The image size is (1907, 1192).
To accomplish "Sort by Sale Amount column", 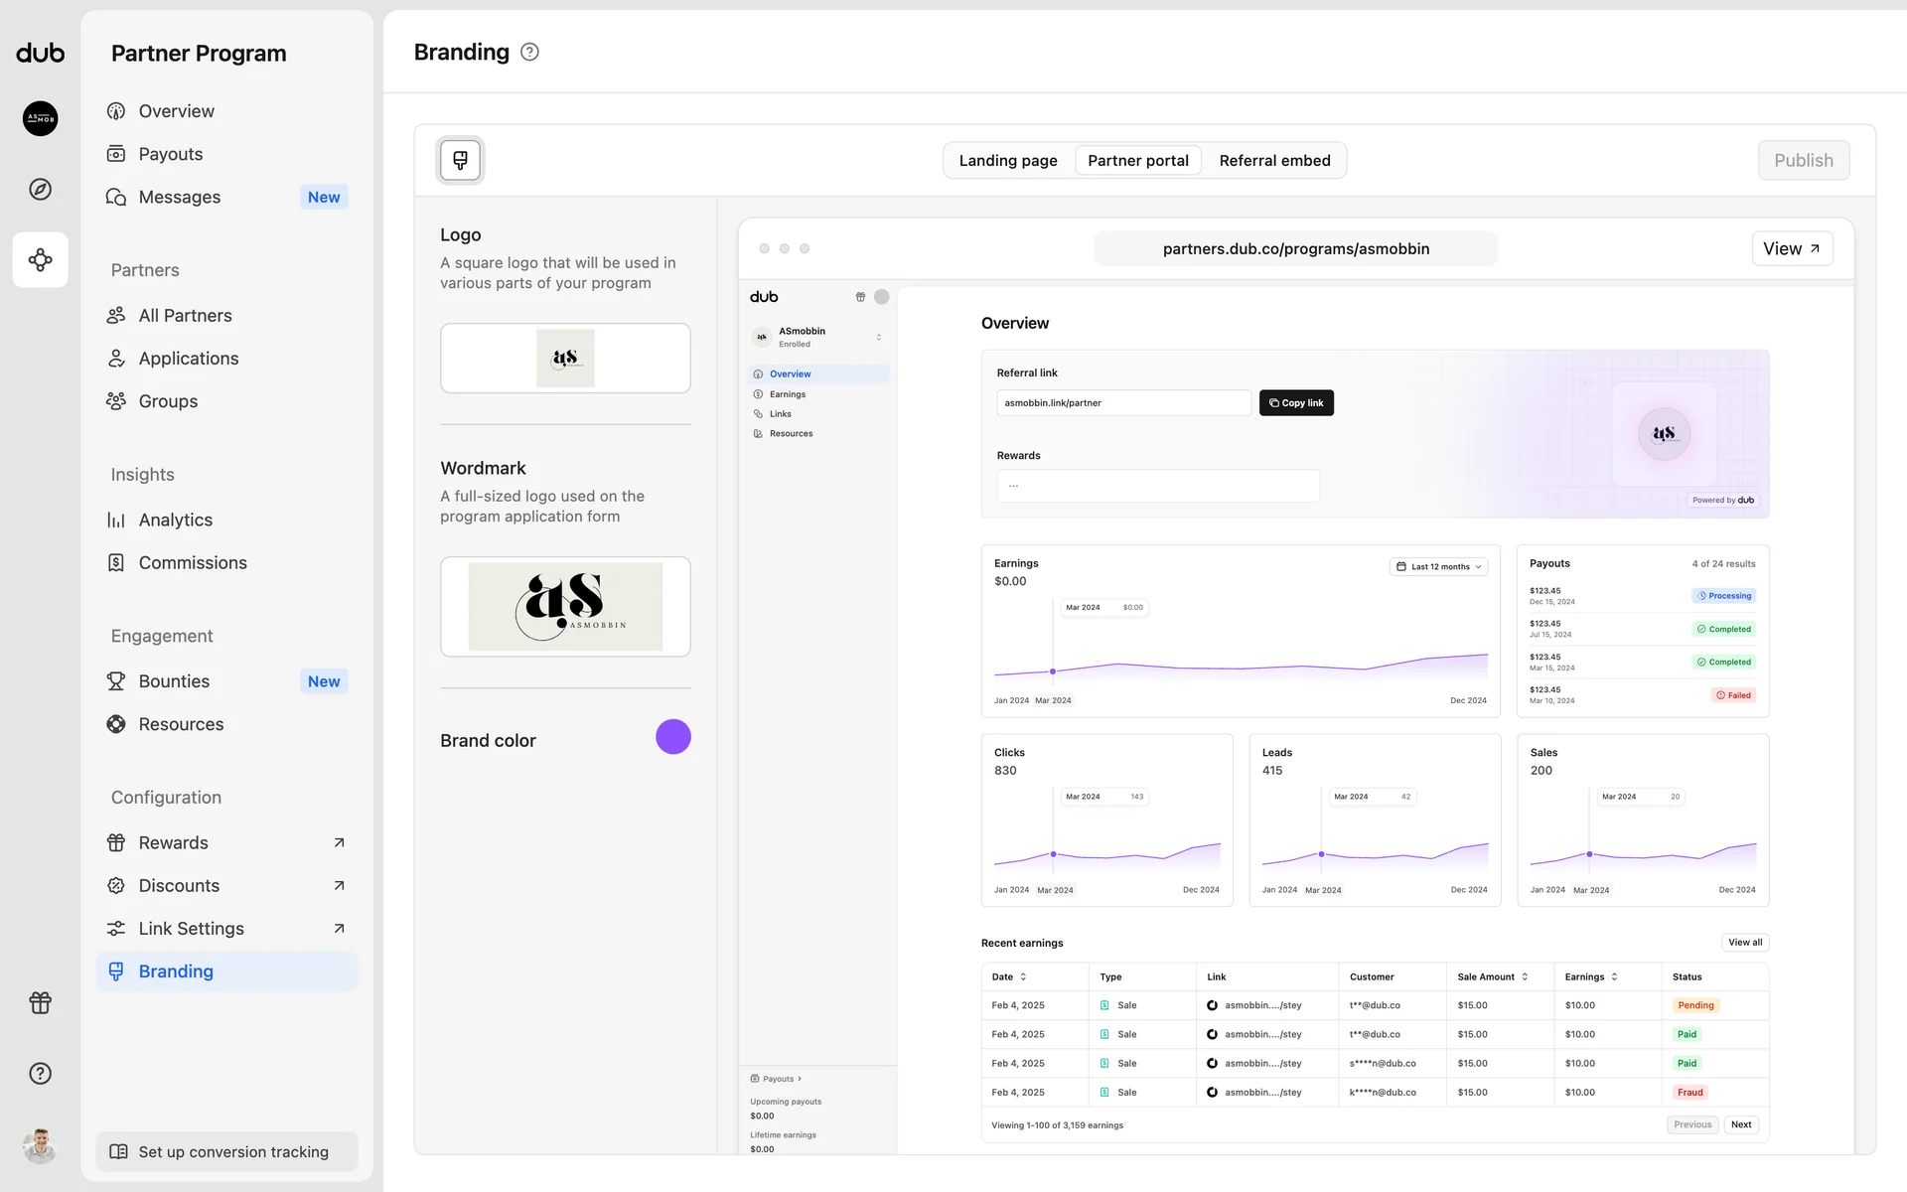I will tap(1492, 976).
